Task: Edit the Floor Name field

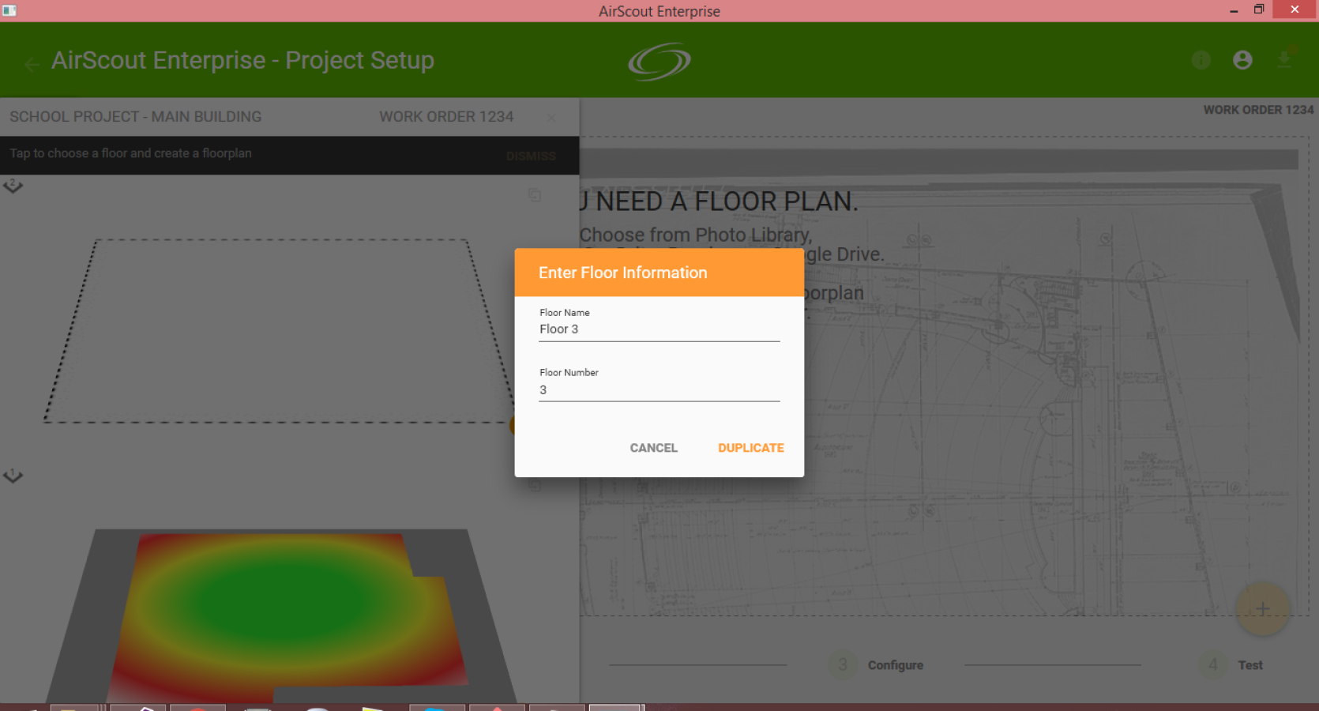Action: 659,329
